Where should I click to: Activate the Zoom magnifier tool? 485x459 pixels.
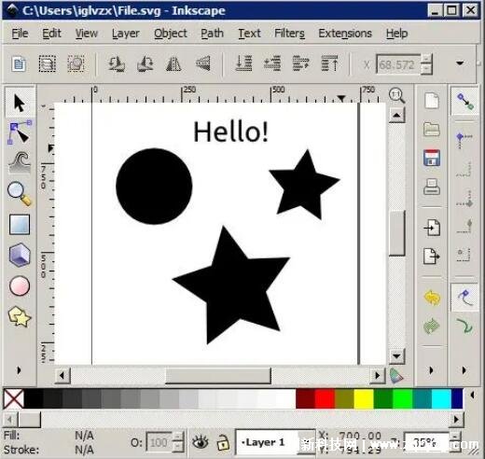point(20,193)
